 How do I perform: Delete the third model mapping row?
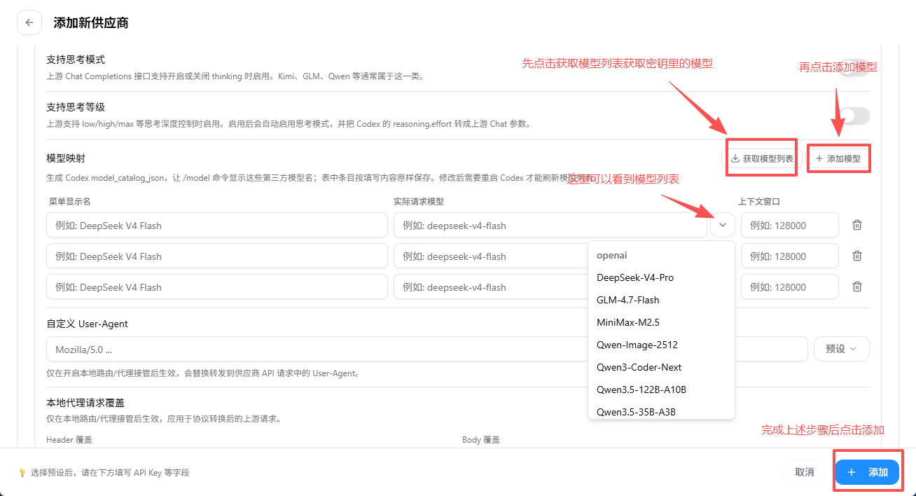tap(856, 287)
